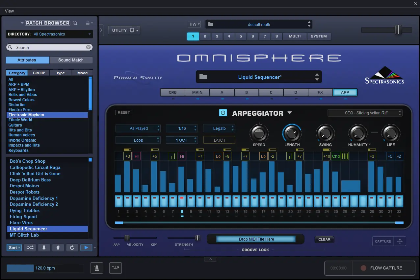Open the Loop mode dropdown
The width and height of the screenshot is (420, 280).
click(138, 140)
